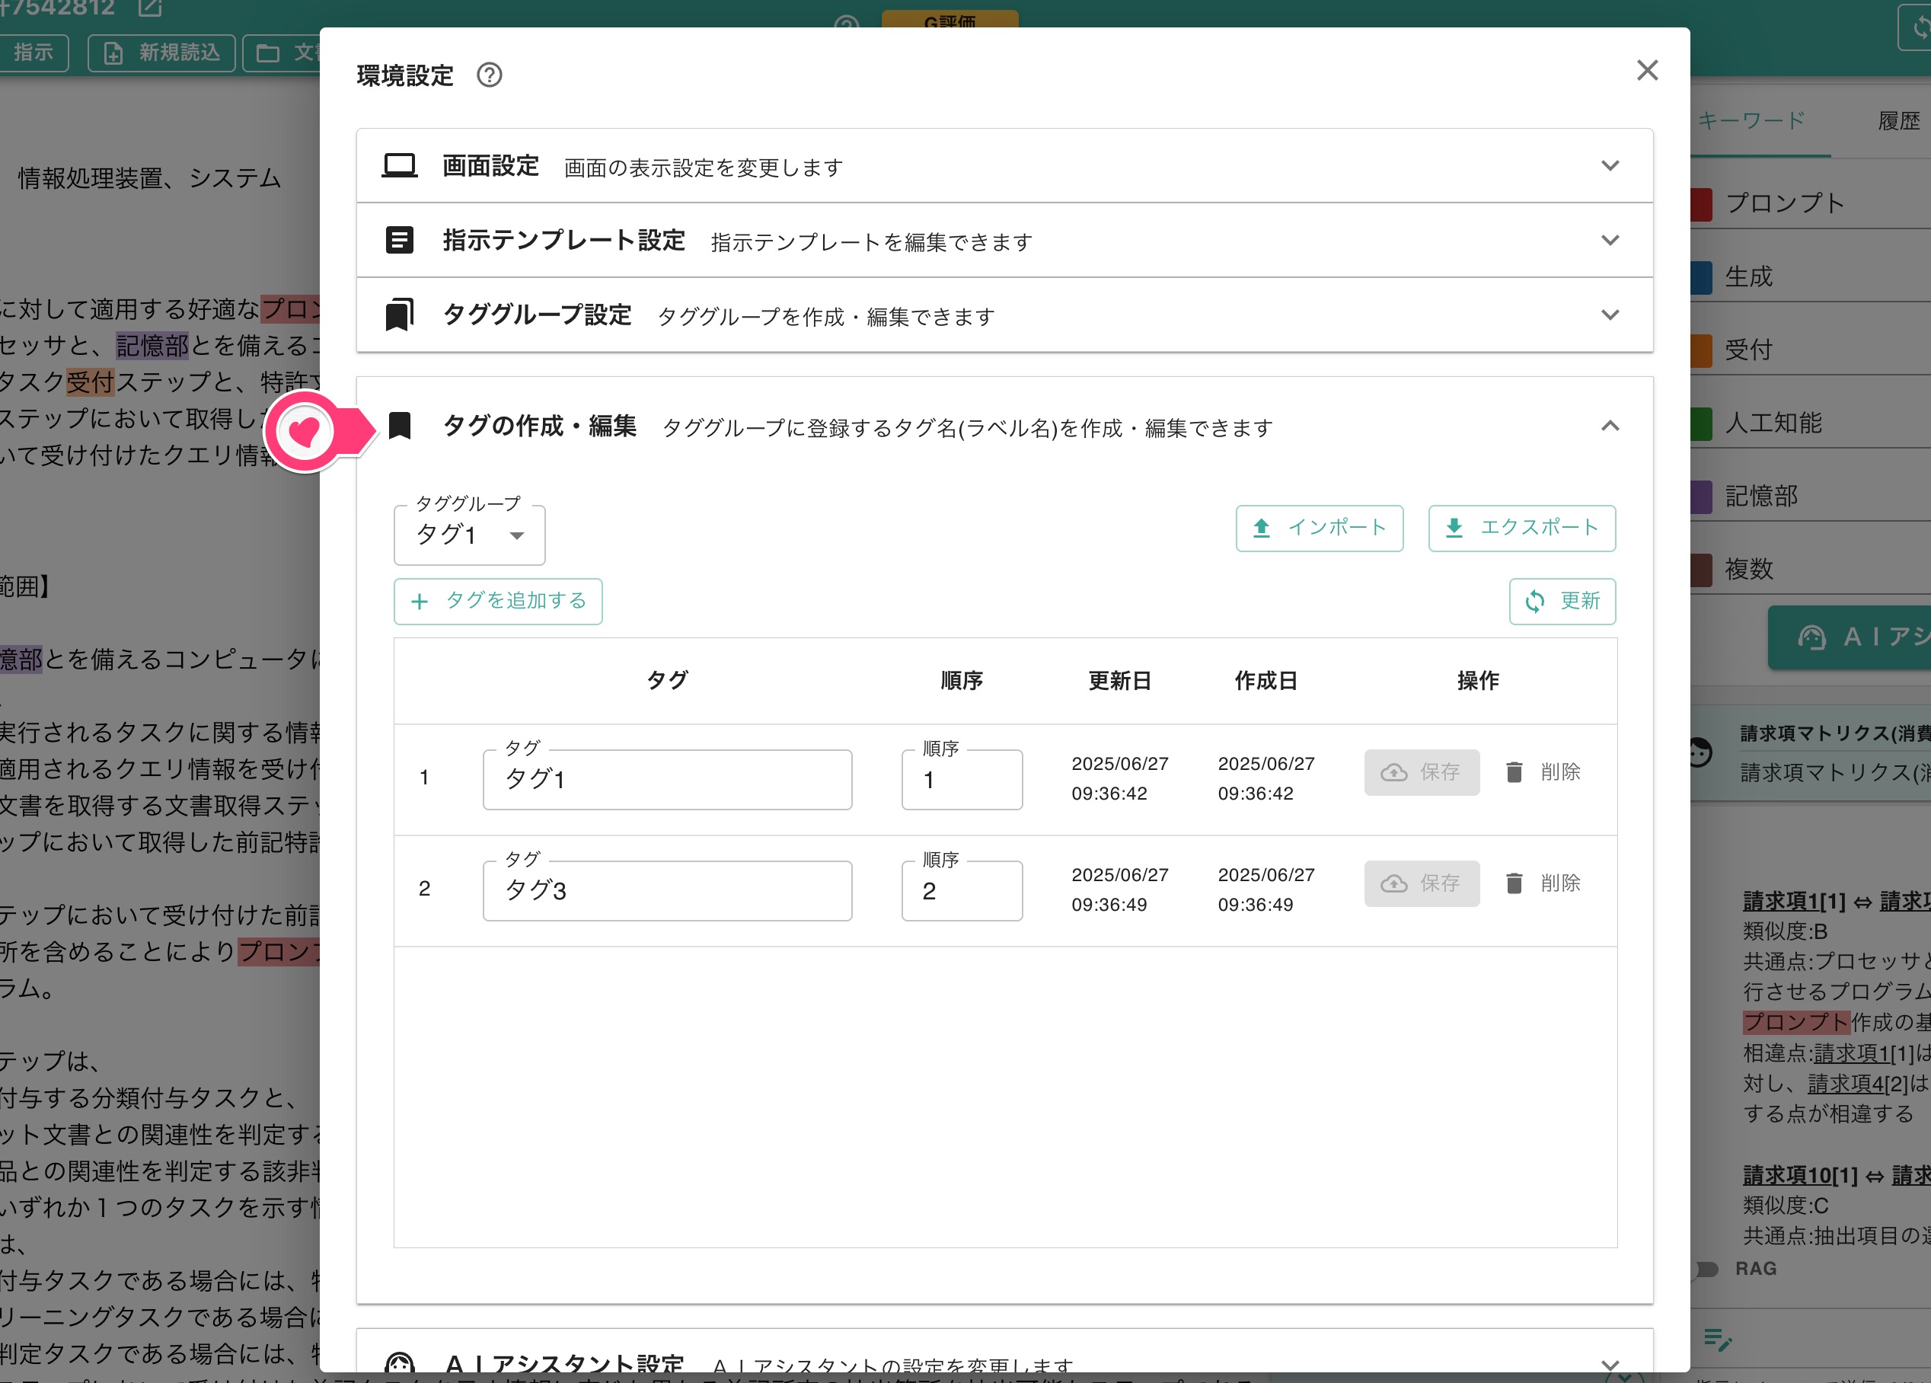Expand the AIアシスタント設定 section chevron
This screenshot has height=1383, width=1931.
[x=1609, y=1365]
